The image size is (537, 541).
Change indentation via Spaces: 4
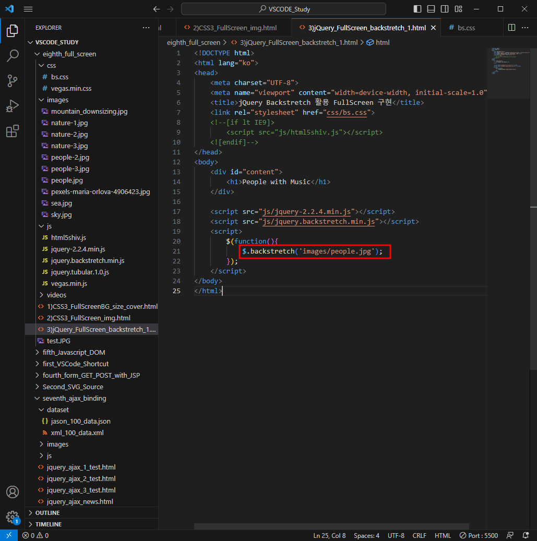point(366,535)
